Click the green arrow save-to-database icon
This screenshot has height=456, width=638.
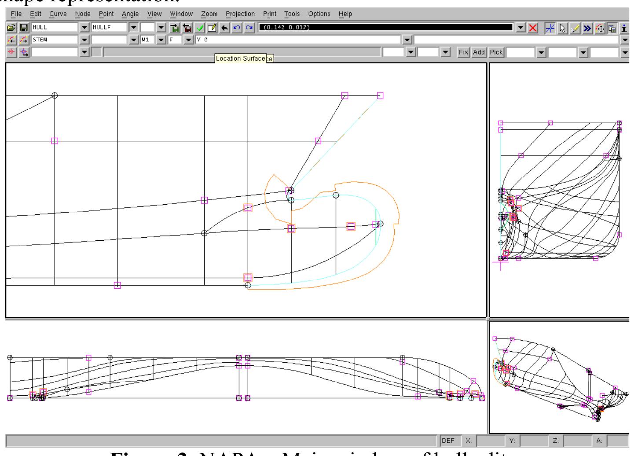pos(175,28)
